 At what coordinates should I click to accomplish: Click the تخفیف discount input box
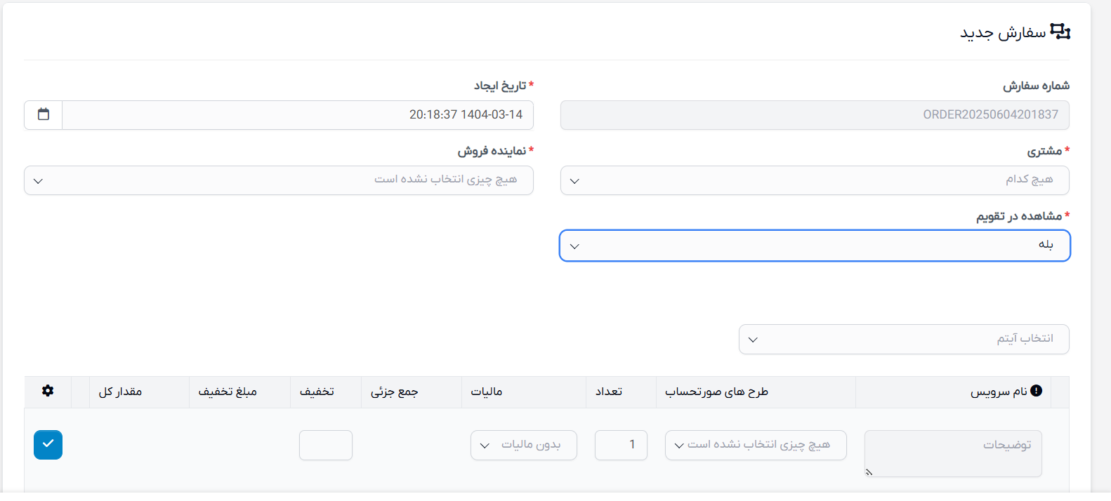[326, 445]
